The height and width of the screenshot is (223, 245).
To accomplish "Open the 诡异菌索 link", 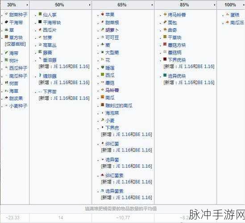I will [114, 191].
